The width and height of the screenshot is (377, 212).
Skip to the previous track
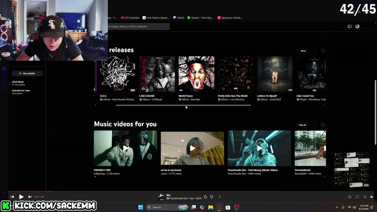point(12,197)
